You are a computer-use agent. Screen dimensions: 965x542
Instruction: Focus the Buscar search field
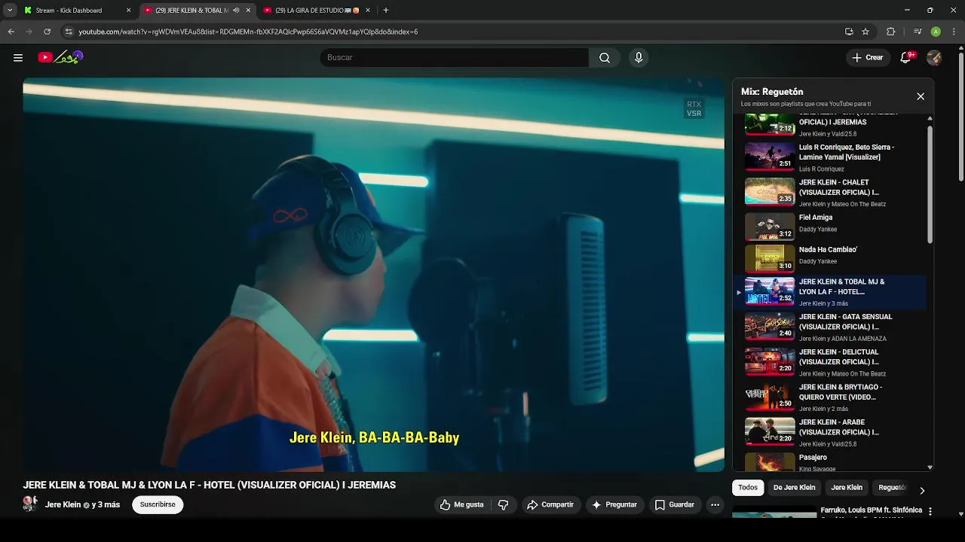click(x=455, y=57)
